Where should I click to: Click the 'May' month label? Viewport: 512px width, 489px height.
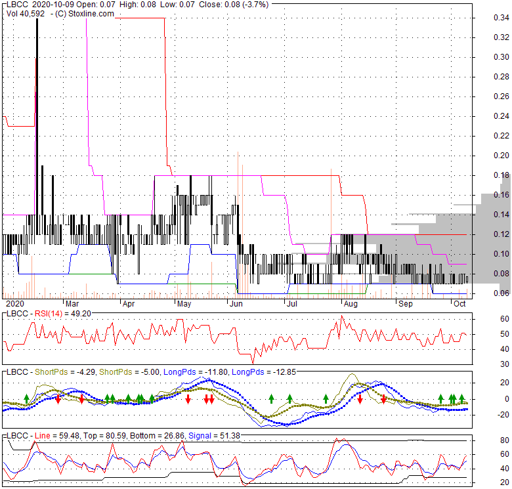(184, 304)
